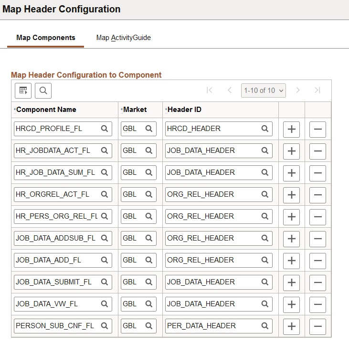Image resolution: width=349 pixels, height=342 pixels.
Task: Add row after HR_ORGREL_ACT_FL
Action: pos(291,195)
